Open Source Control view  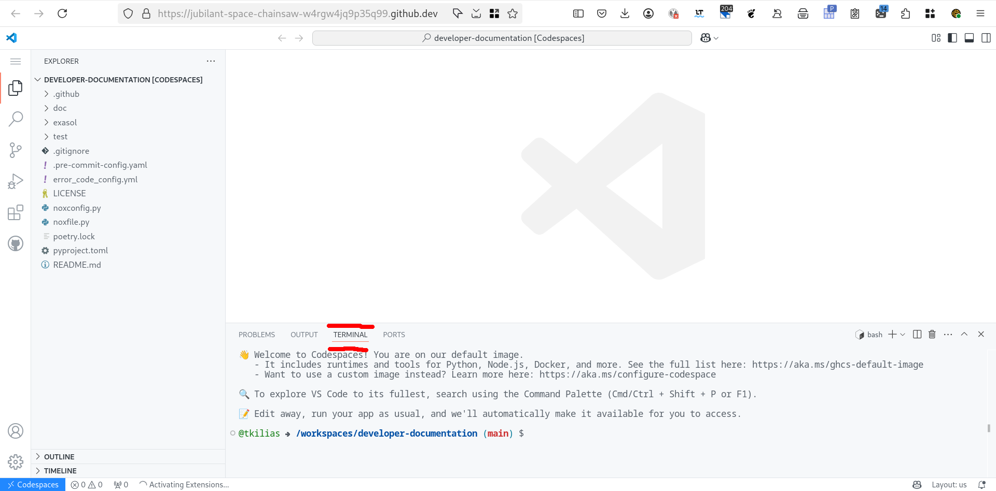click(16, 150)
